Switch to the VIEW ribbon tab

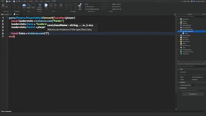point(42,1)
